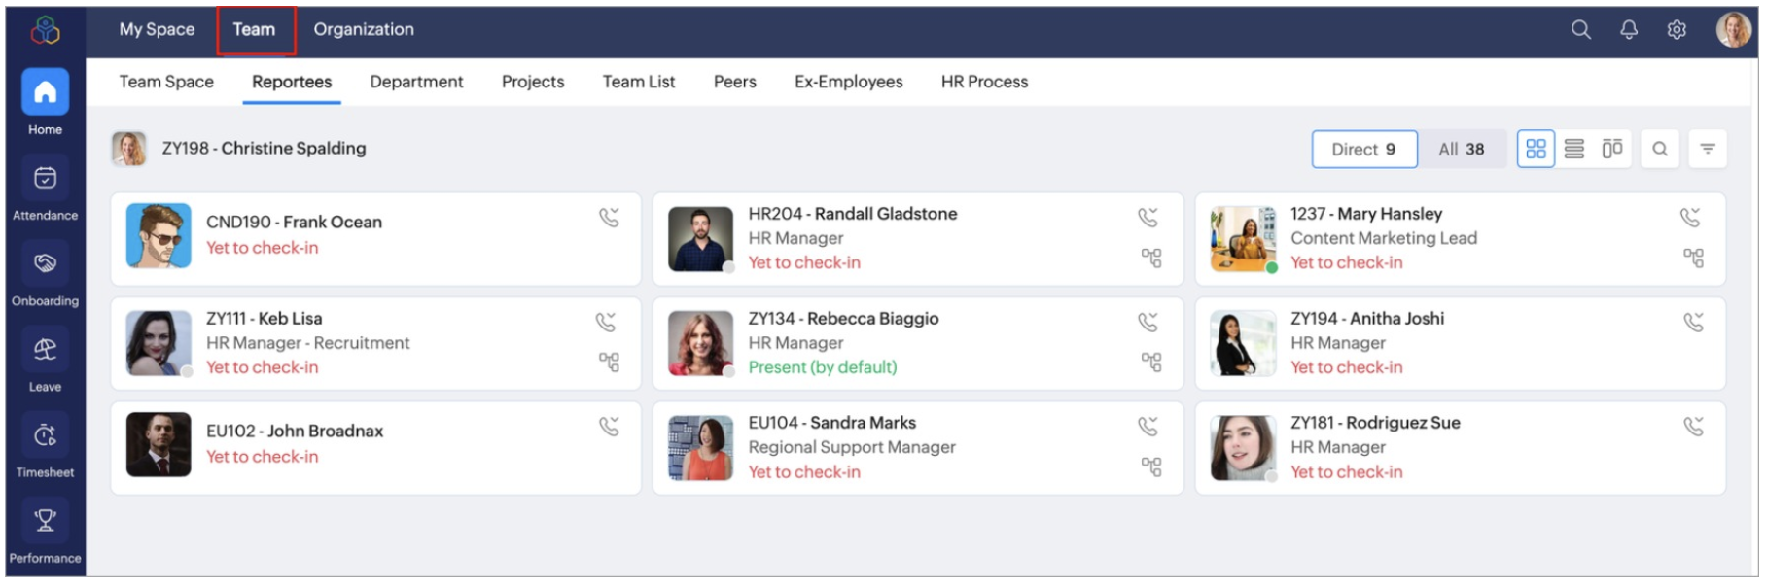Viewport: 1766px width, 587px height.
Task: Open the Onboarding module icon
Action: click(45, 264)
